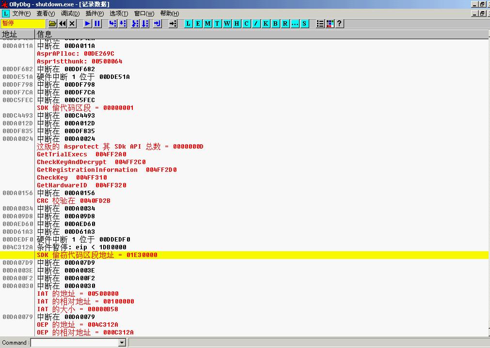Click the Step into toolbar icon
The width and height of the screenshot is (490, 348).
(x=112, y=24)
